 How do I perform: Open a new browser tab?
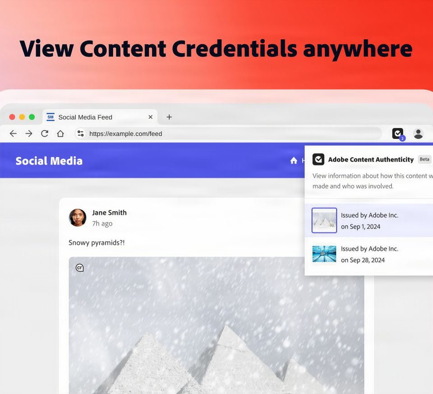click(169, 117)
